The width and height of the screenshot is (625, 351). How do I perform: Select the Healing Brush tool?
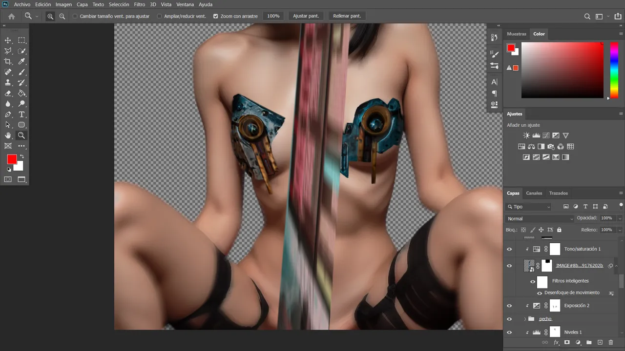click(x=8, y=72)
